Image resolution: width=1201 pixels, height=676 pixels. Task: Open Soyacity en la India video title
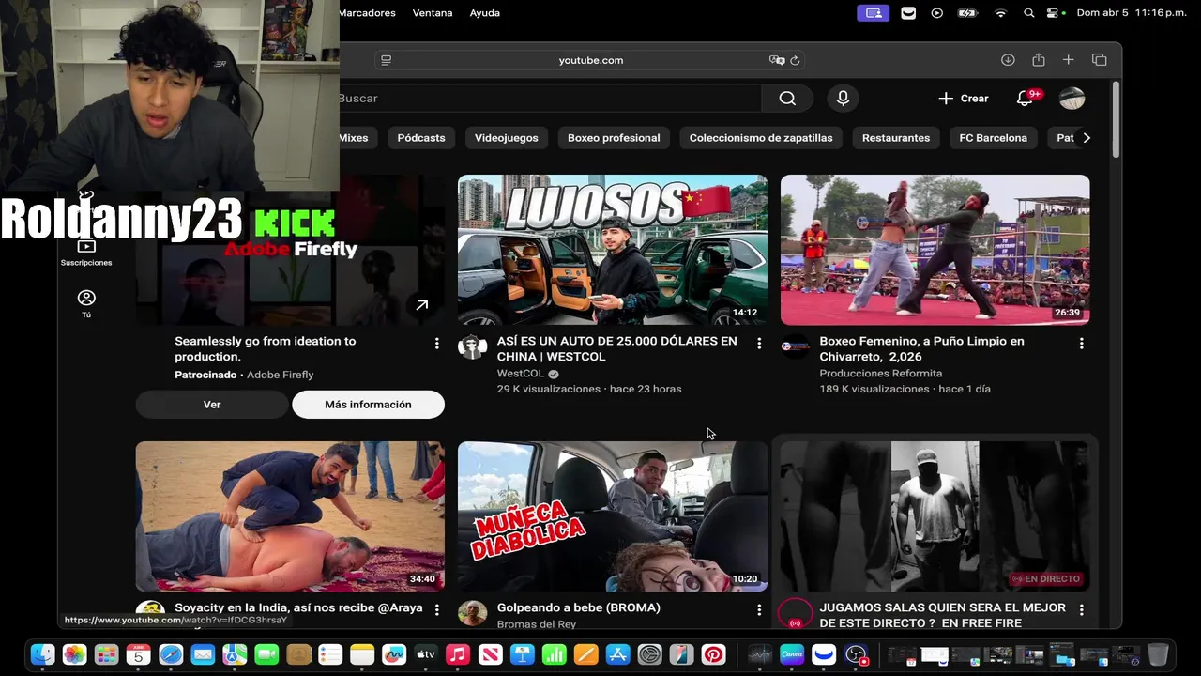pos(298,607)
